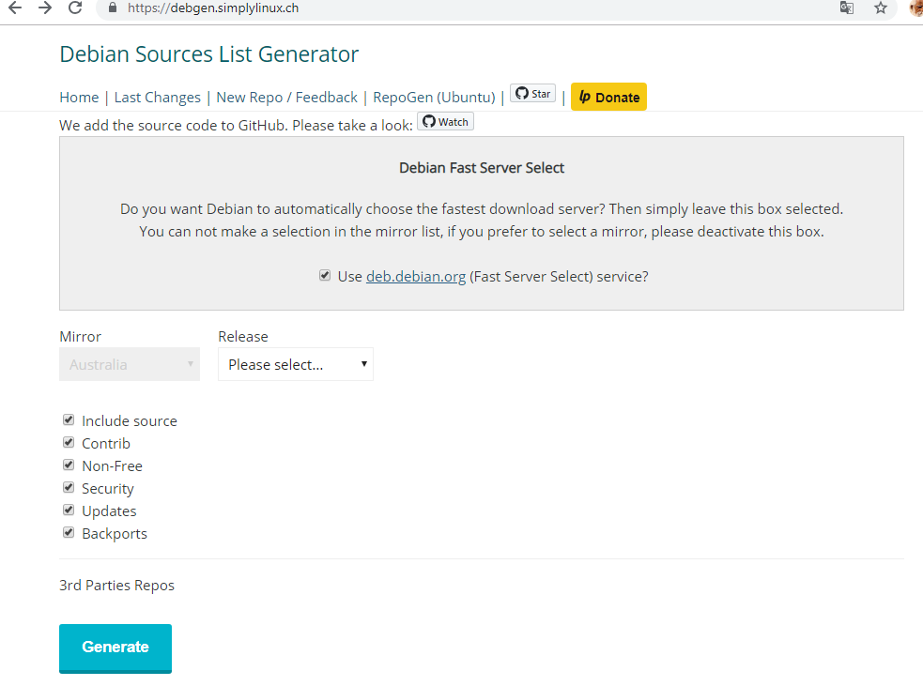Go back with the browser back arrow
923x686 pixels.
tap(15, 8)
